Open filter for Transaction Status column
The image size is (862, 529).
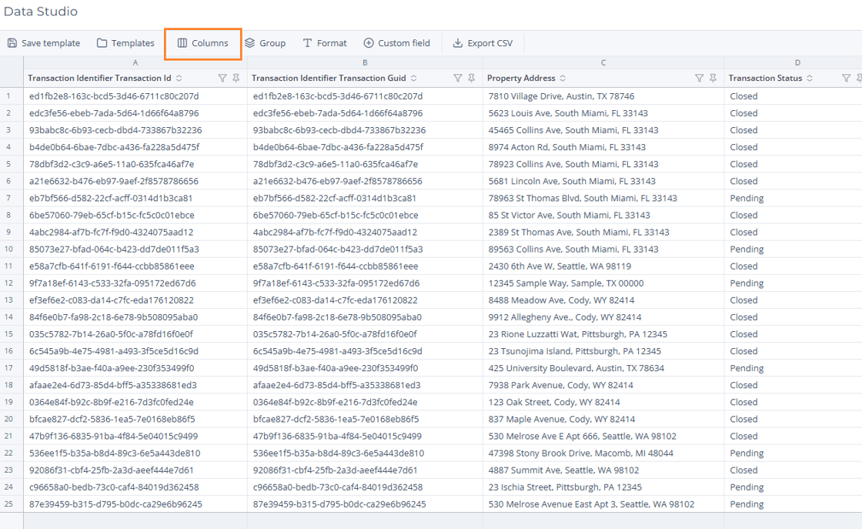pos(846,78)
